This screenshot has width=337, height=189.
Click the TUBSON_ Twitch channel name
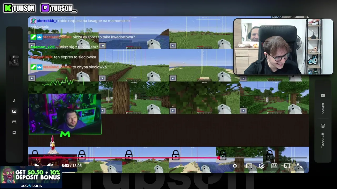click(x=63, y=8)
